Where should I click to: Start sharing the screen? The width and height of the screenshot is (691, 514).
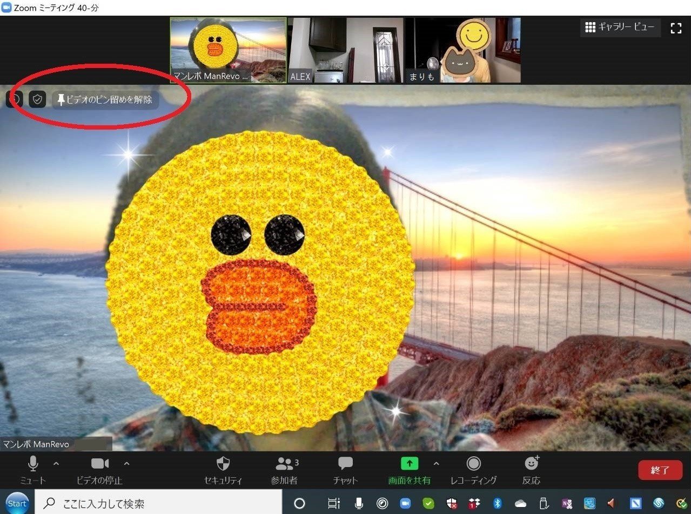click(x=410, y=470)
